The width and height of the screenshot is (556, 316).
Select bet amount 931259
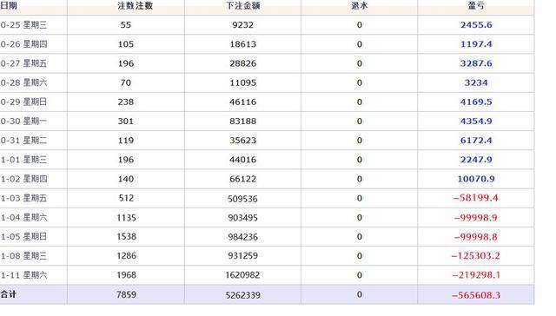click(x=243, y=256)
